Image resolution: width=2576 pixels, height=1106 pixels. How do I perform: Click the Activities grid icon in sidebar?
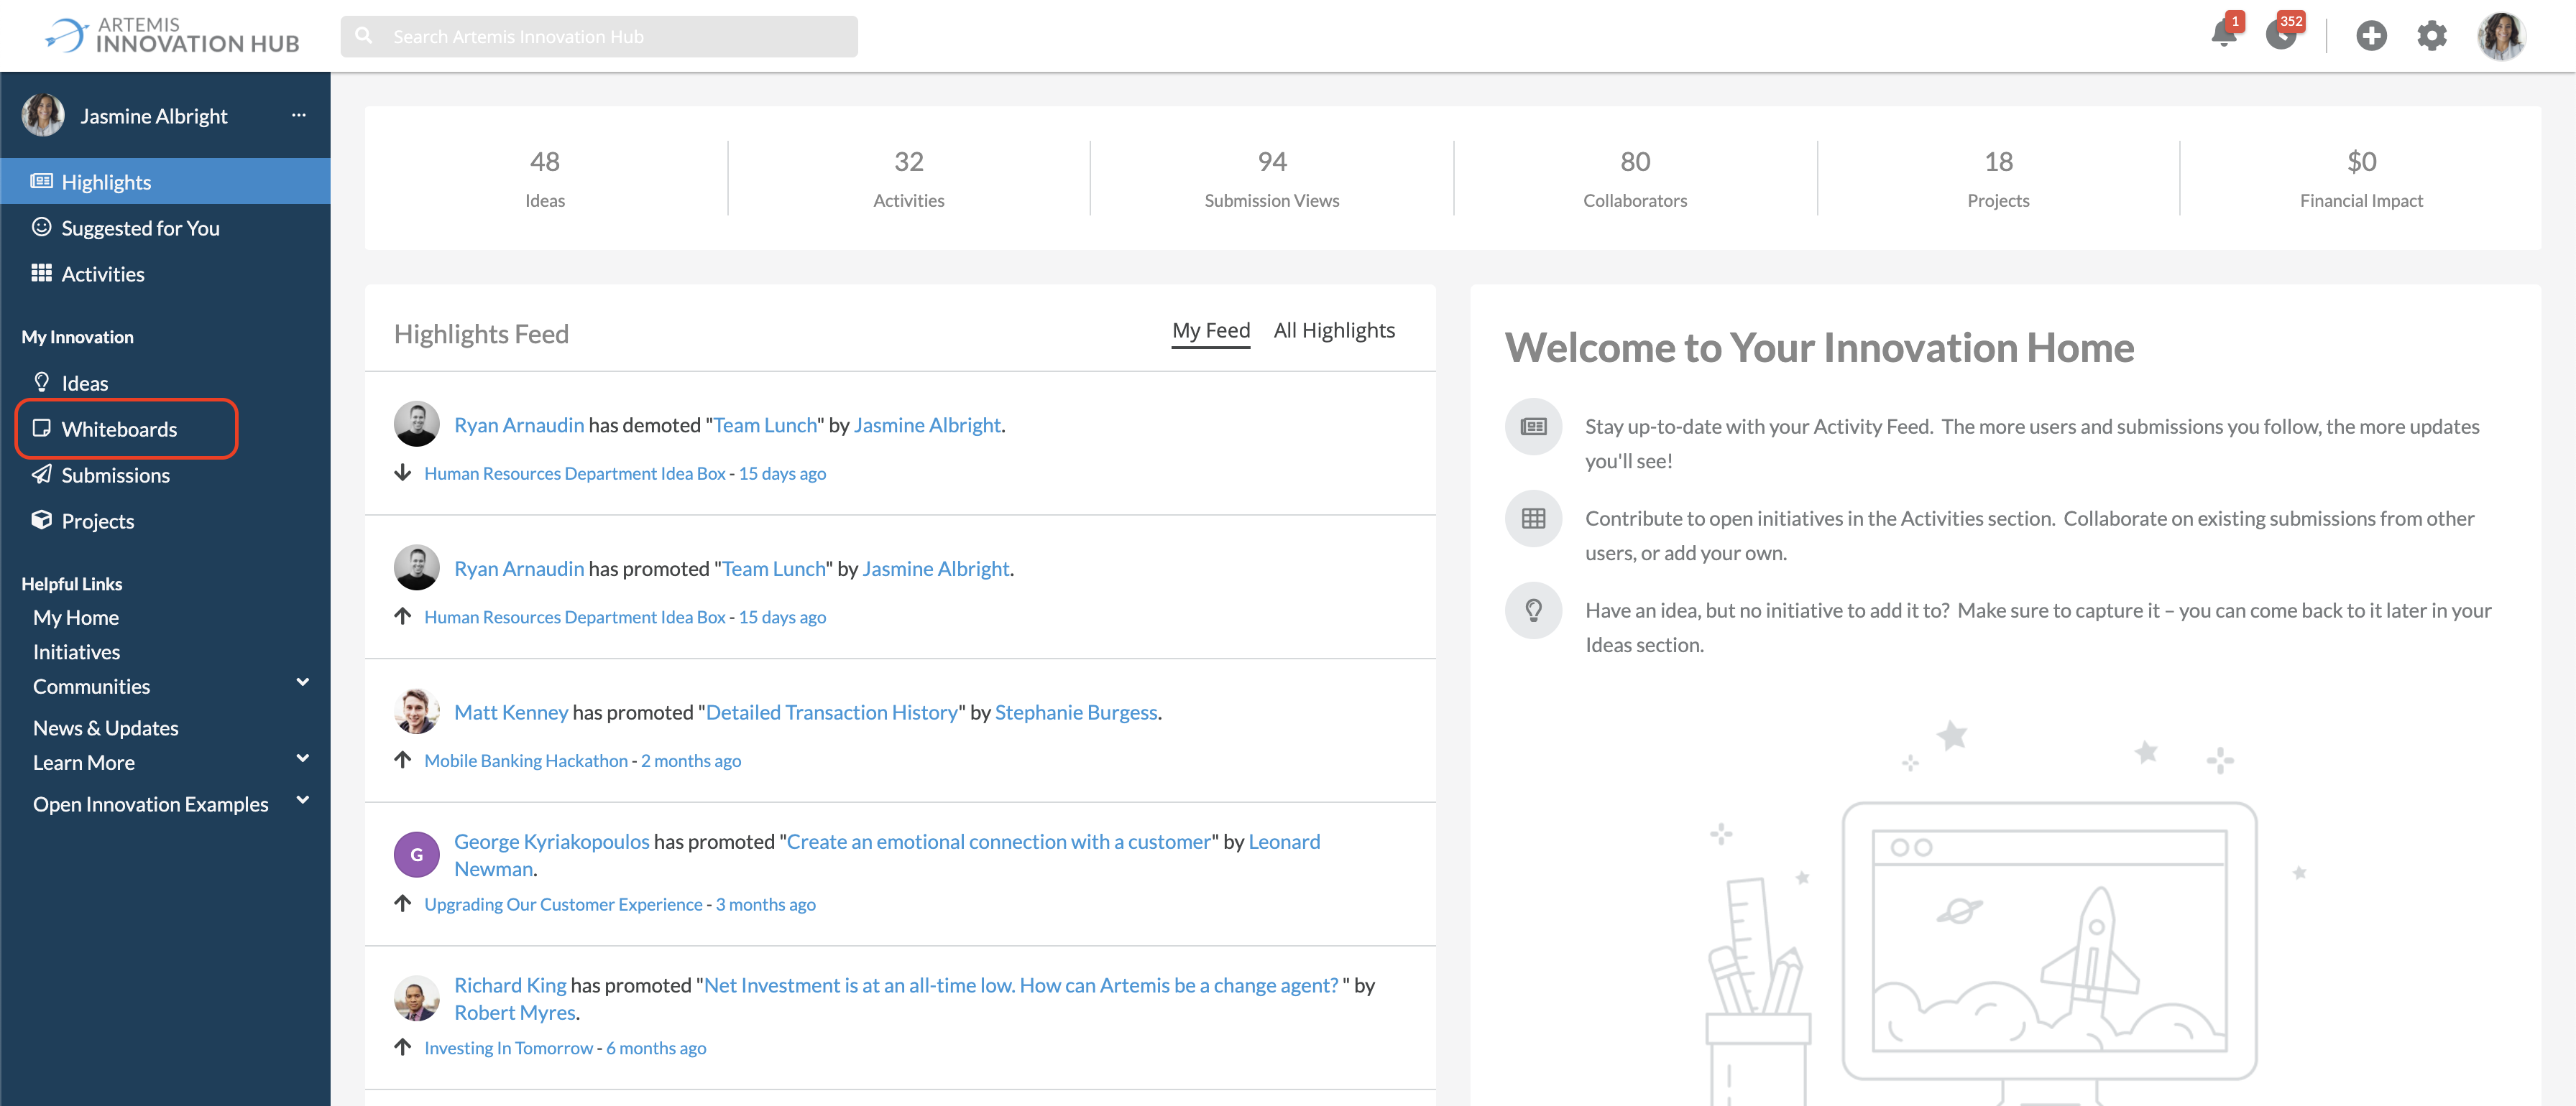click(41, 273)
